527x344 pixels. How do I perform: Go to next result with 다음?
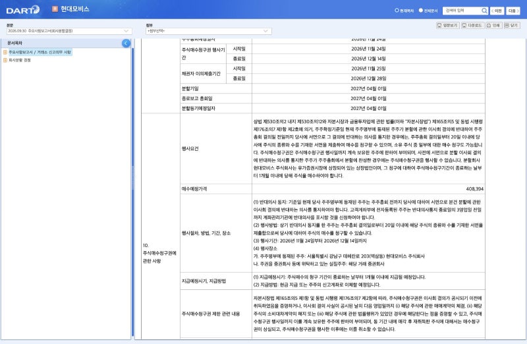(x=513, y=11)
